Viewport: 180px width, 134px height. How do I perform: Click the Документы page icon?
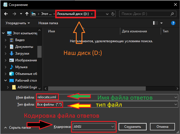coord(12,47)
